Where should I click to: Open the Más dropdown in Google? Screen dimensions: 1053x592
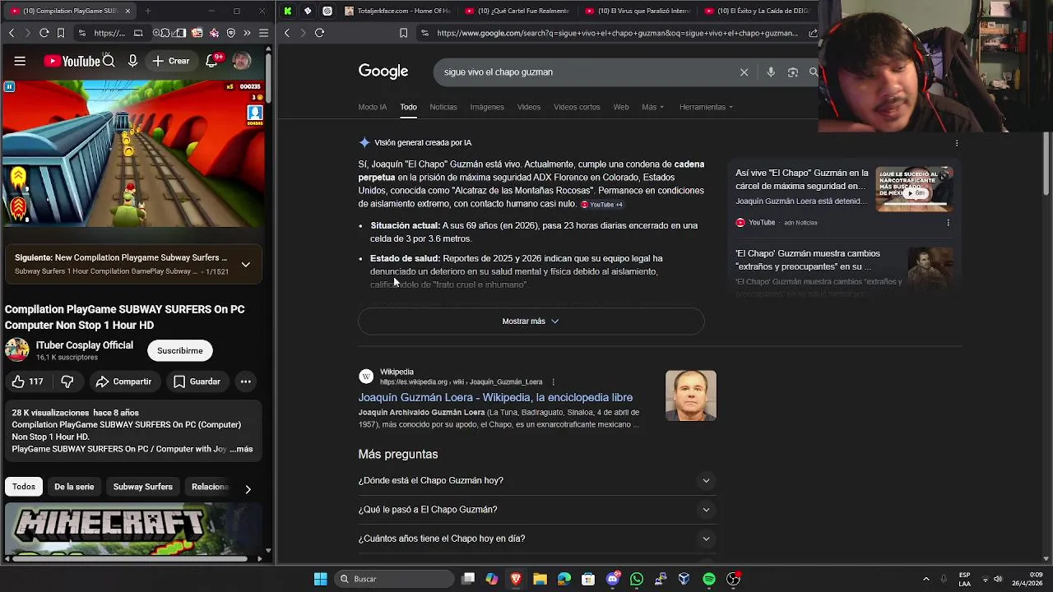tap(652, 107)
